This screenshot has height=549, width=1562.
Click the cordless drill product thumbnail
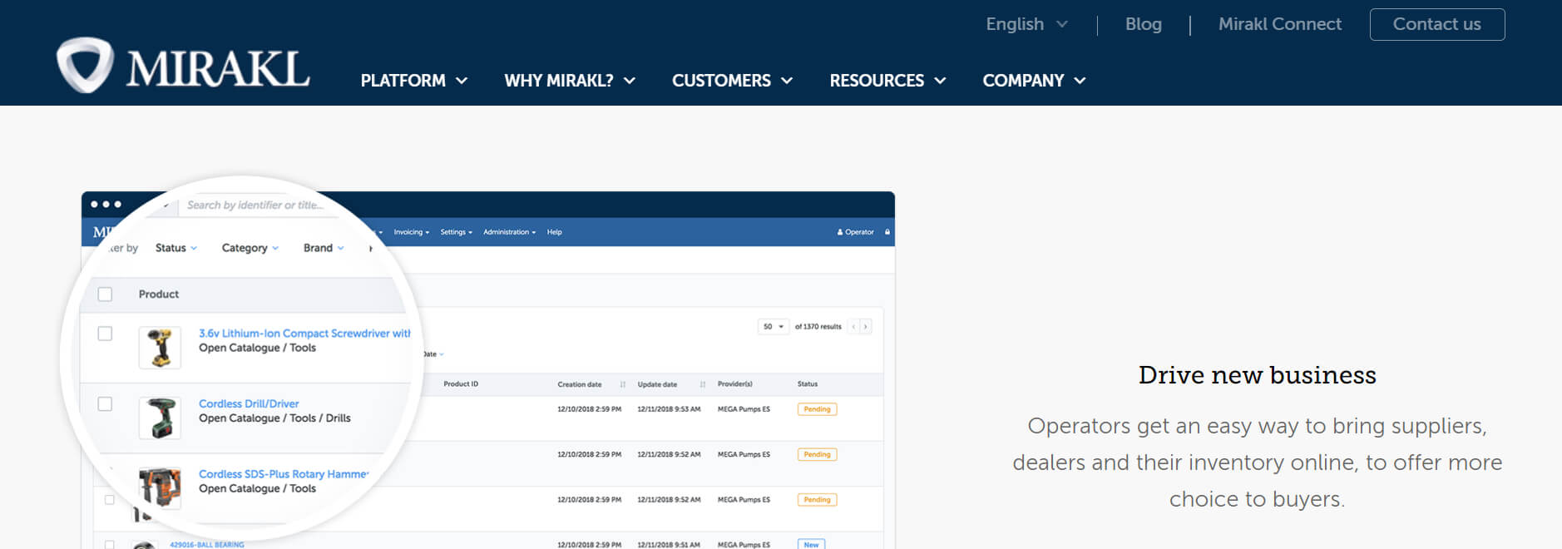click(160, 418)
